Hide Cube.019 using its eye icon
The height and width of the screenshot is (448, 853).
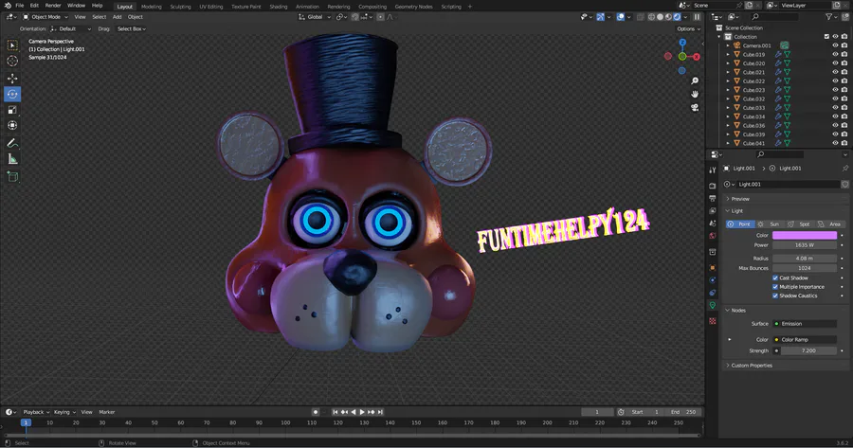tap(836, 54)
